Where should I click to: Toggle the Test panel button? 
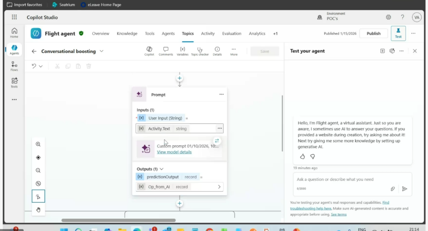click(x=398, y=33)
